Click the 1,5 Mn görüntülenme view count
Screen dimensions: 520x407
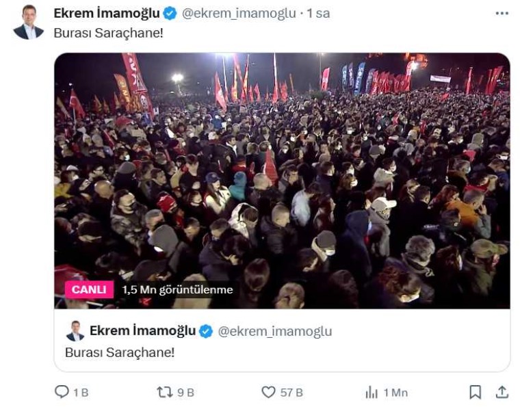pos(177,289)
